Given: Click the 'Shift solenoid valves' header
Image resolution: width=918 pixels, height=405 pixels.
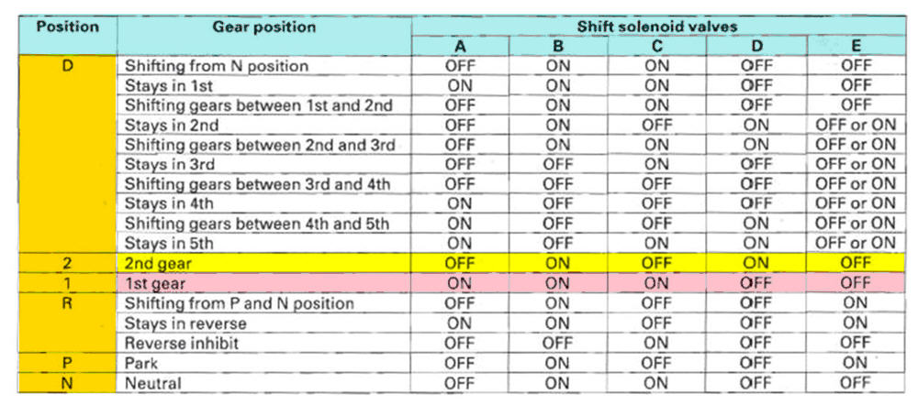Looking at the screenshot, I should [656, 27].
